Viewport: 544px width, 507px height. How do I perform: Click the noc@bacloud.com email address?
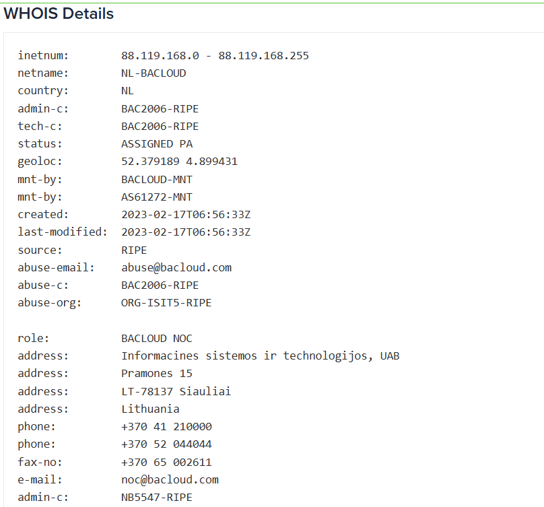click(x=170, y=479)
